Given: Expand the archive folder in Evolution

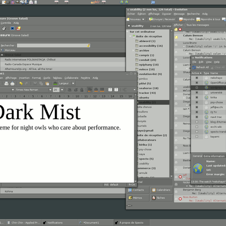Looking at the screenshot, I should 133,50.
